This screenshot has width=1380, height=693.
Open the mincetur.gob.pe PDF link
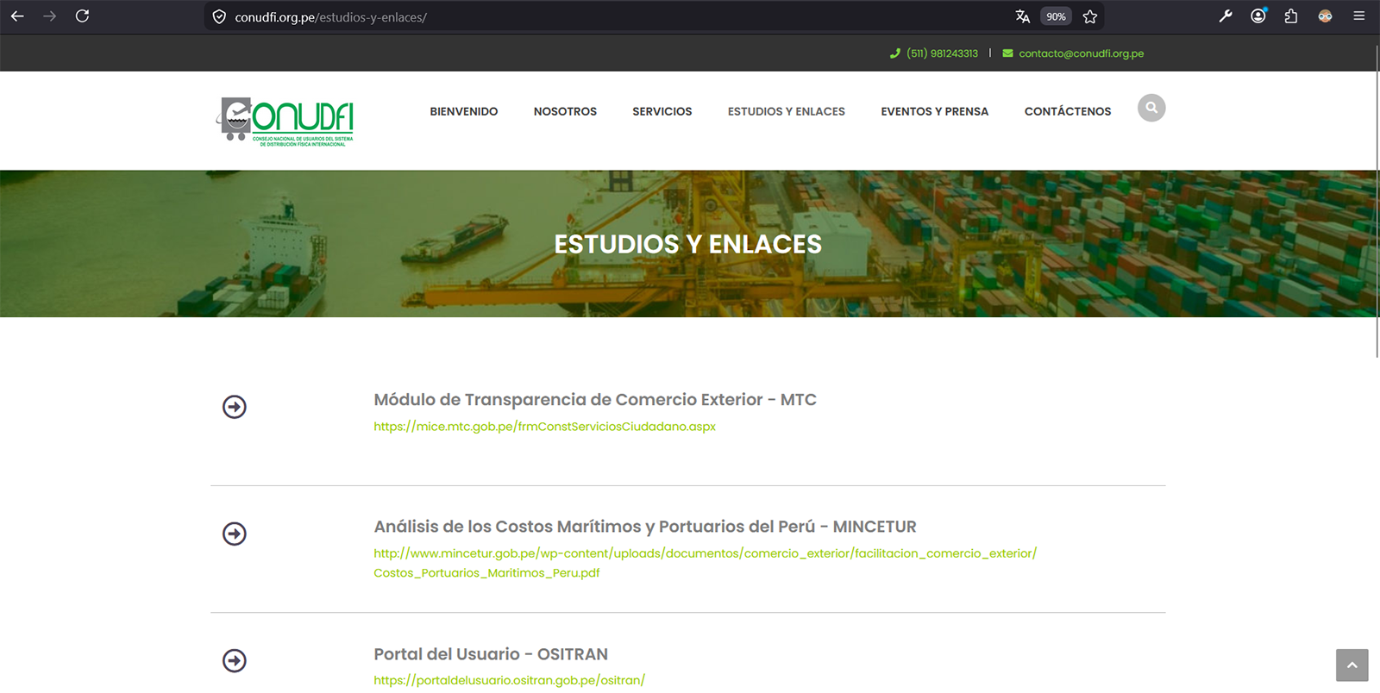(x=705, y=563)
